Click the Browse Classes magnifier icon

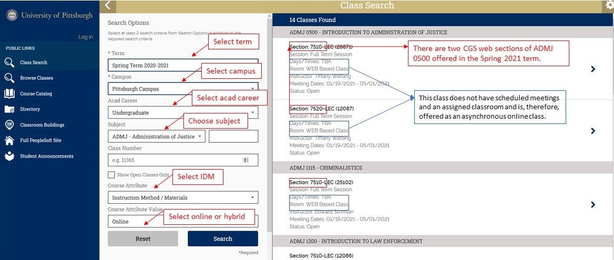coord(9,78)
